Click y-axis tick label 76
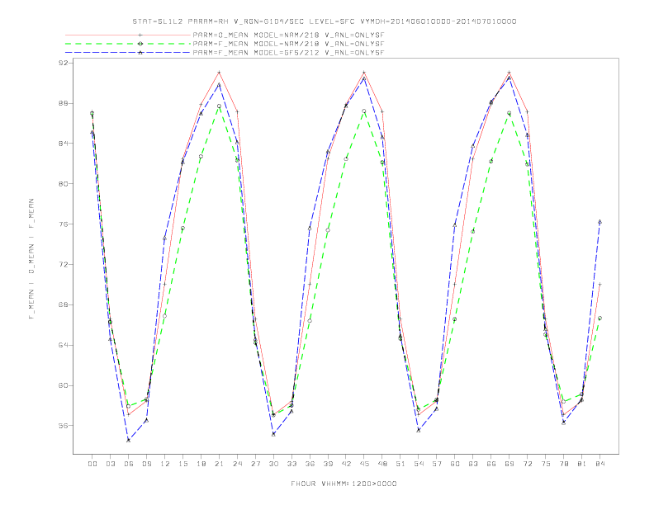This screenshot has width=654, height=505. tap(63, 224)
